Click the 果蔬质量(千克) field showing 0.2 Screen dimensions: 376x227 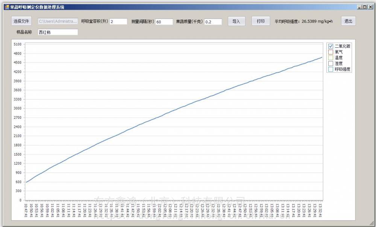point(213,22)
